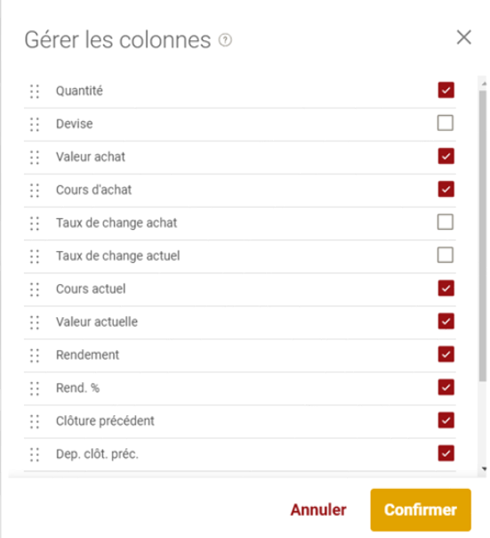Image resolution: width=490 pixels, height=538 pixels.
Task: Click the drag handle for Cours d'achat
Action: (35, 190)
